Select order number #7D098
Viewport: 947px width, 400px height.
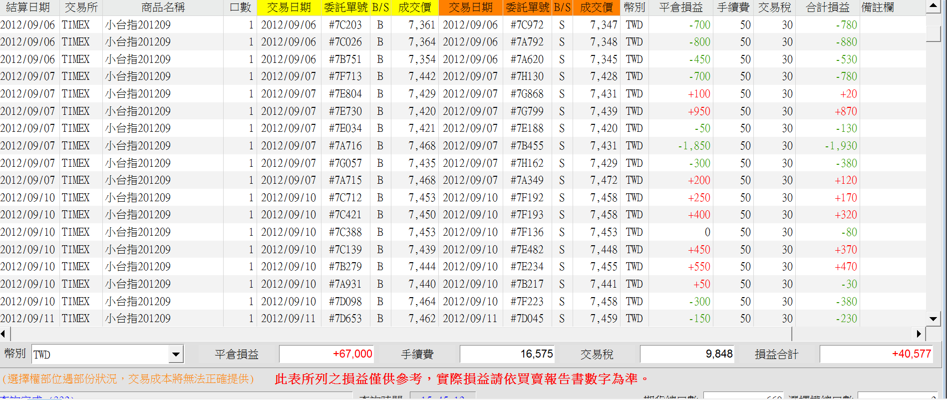coord(345,302)
